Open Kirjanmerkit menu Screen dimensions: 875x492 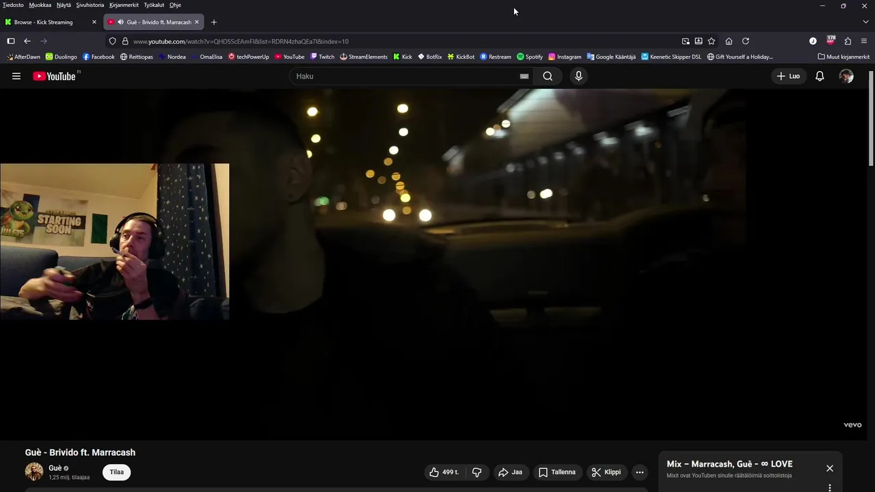pos(124,5)
